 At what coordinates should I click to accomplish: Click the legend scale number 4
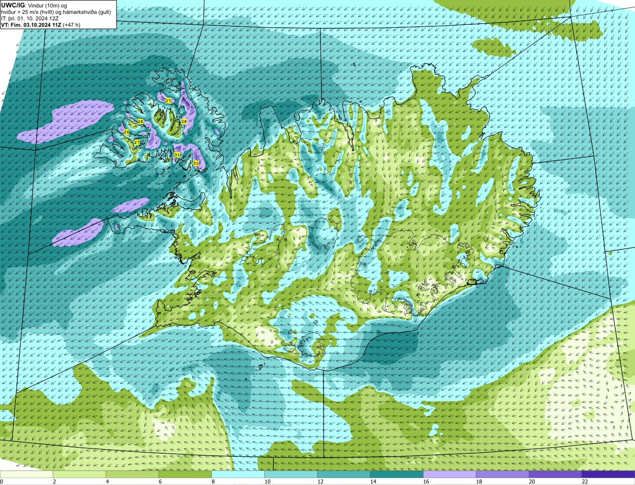point(107,482)
